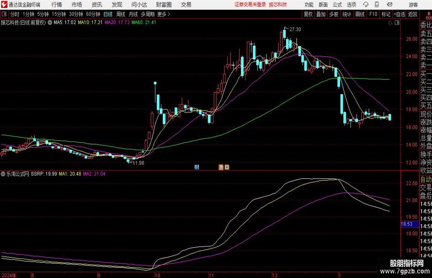The width and height of the screenshot is (432, 278).
Task: Open the 问小达 menu
Action: click(139, 5)
